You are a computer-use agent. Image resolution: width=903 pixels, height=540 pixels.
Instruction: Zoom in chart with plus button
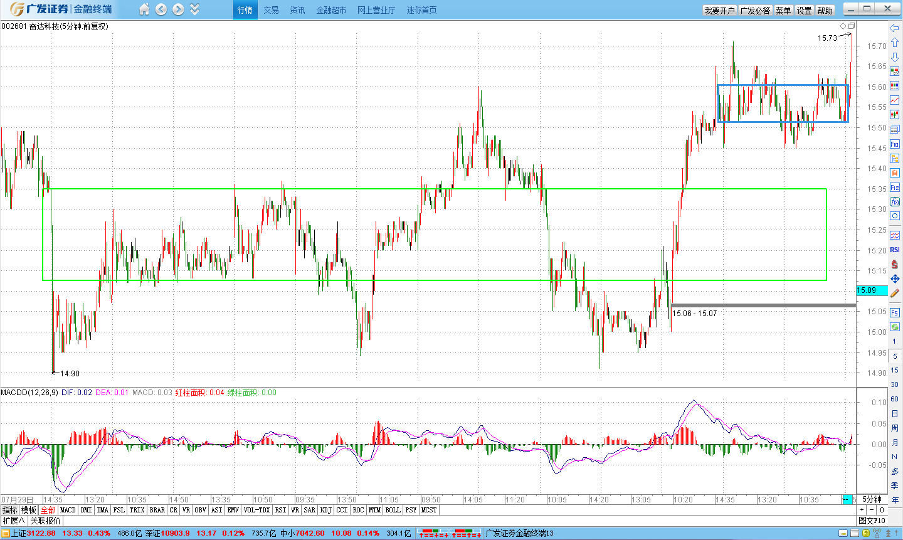(862, 510)
